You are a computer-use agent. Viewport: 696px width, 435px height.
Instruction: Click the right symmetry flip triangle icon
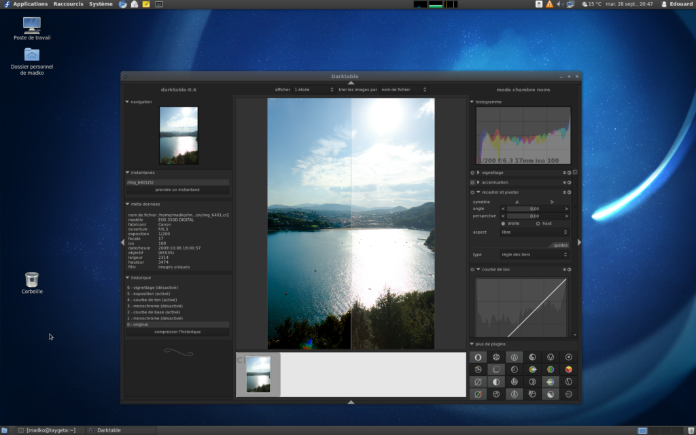[x=552, y=202]
